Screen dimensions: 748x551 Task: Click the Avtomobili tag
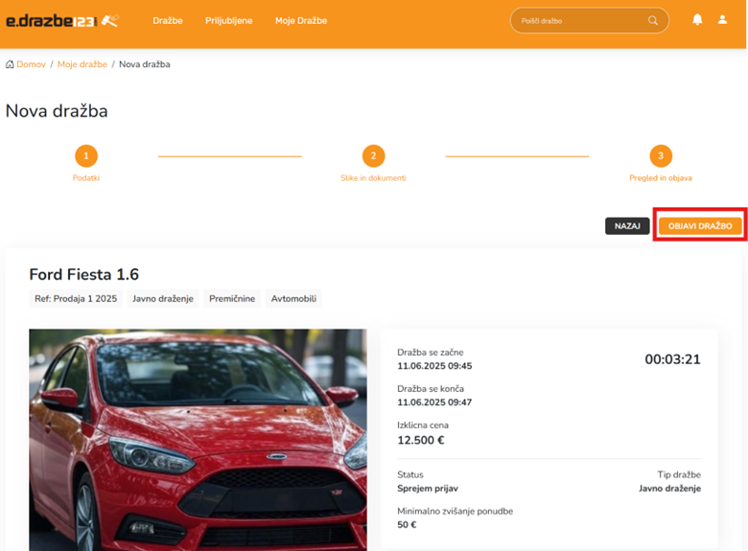pos(293,299)
